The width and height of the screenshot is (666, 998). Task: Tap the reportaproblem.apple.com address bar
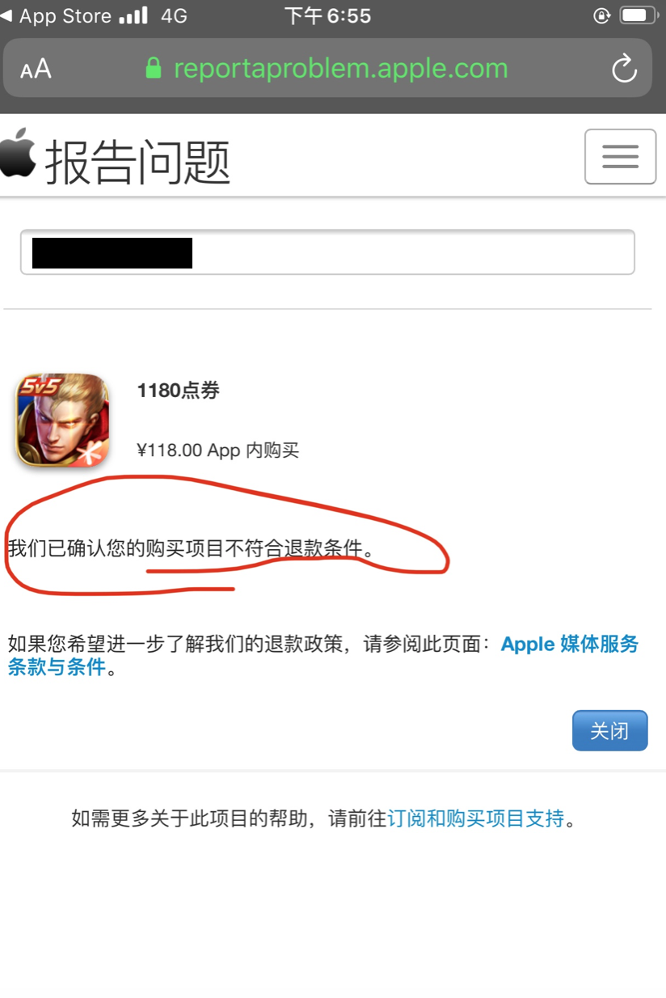(x=327, y=68)
